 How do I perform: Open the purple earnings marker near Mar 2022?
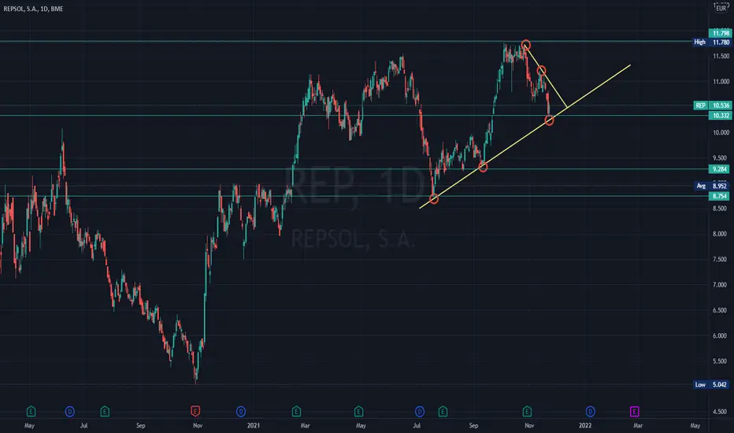[x=634, y=411]
